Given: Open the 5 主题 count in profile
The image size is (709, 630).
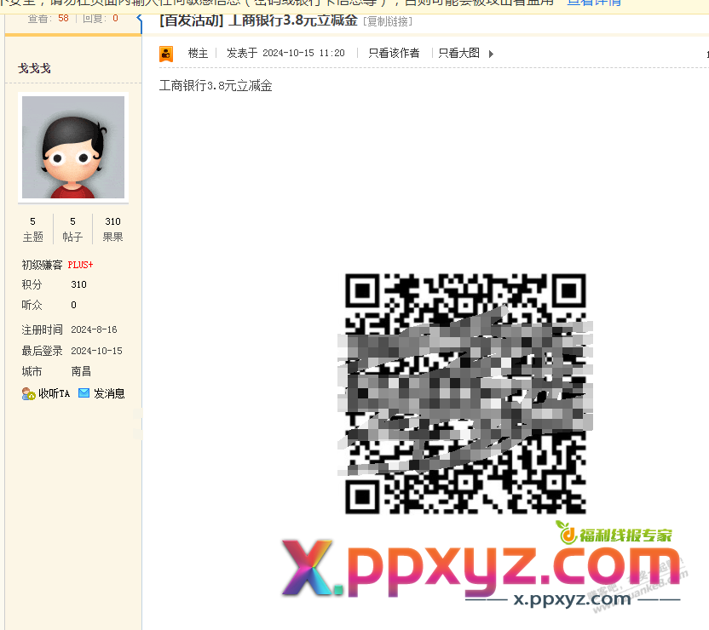Looking at the screenshot, I should click(32, 229).
